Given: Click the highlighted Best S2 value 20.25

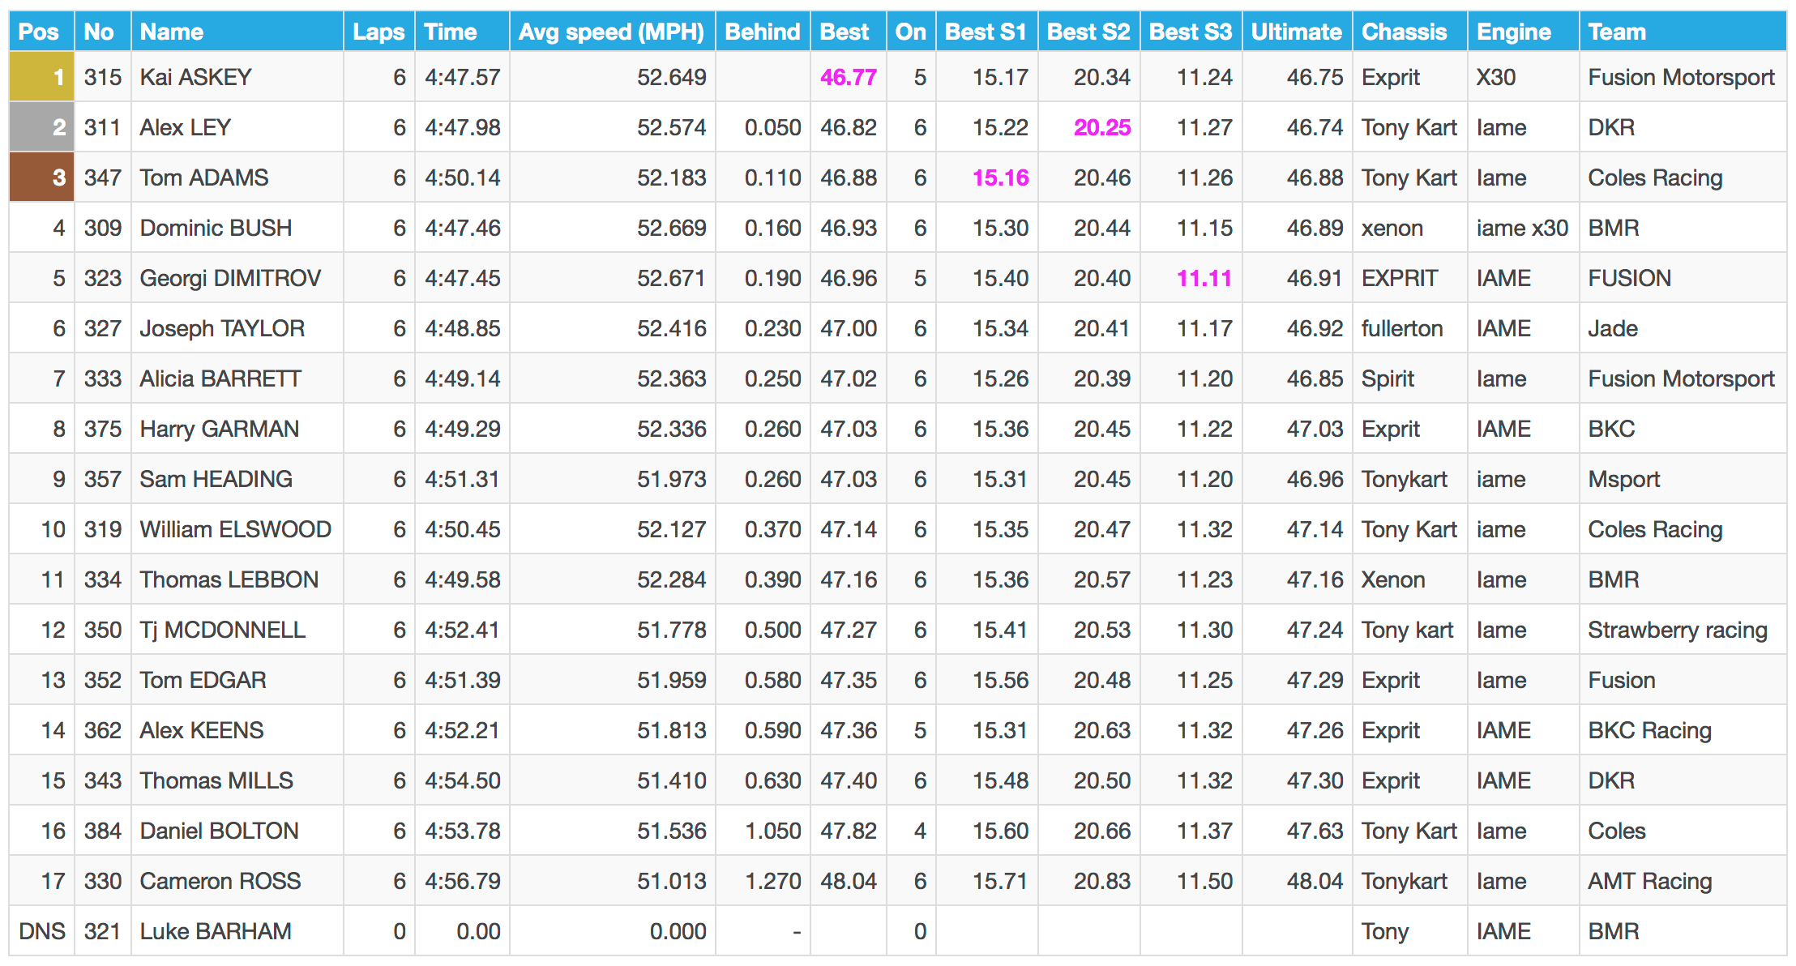Looking at the screenshot, I should pos(1102,127).
